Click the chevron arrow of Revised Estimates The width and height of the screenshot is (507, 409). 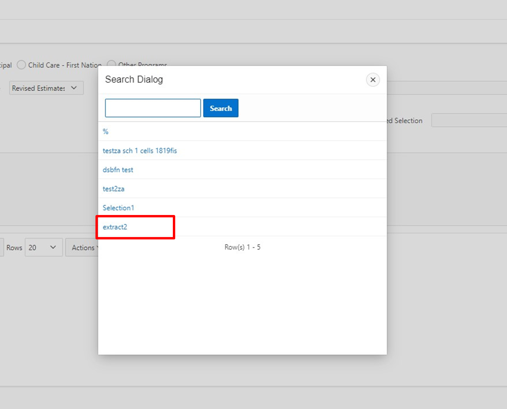pyautogui.click(x=74, y=88)
